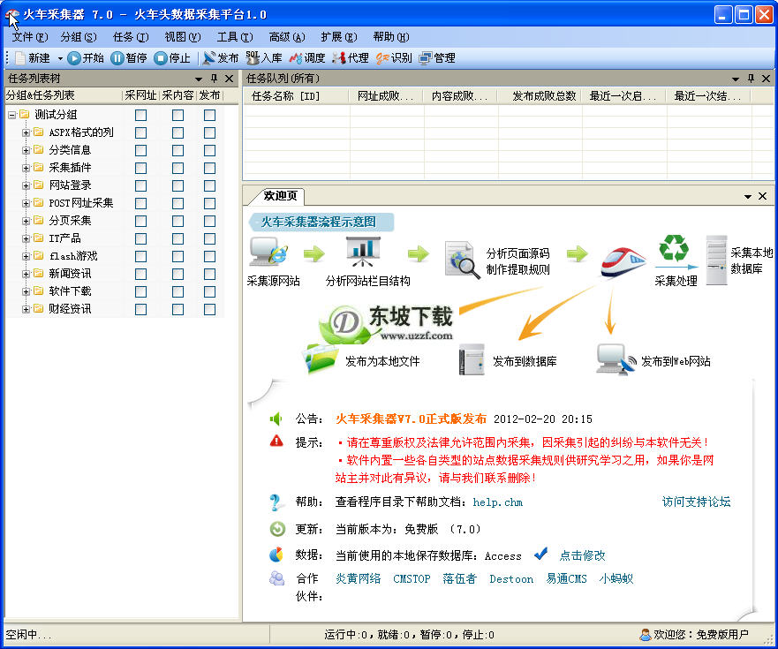Expand the 软件下载 folder
Viewport: 778px width, 649px height.
point(26,291)
